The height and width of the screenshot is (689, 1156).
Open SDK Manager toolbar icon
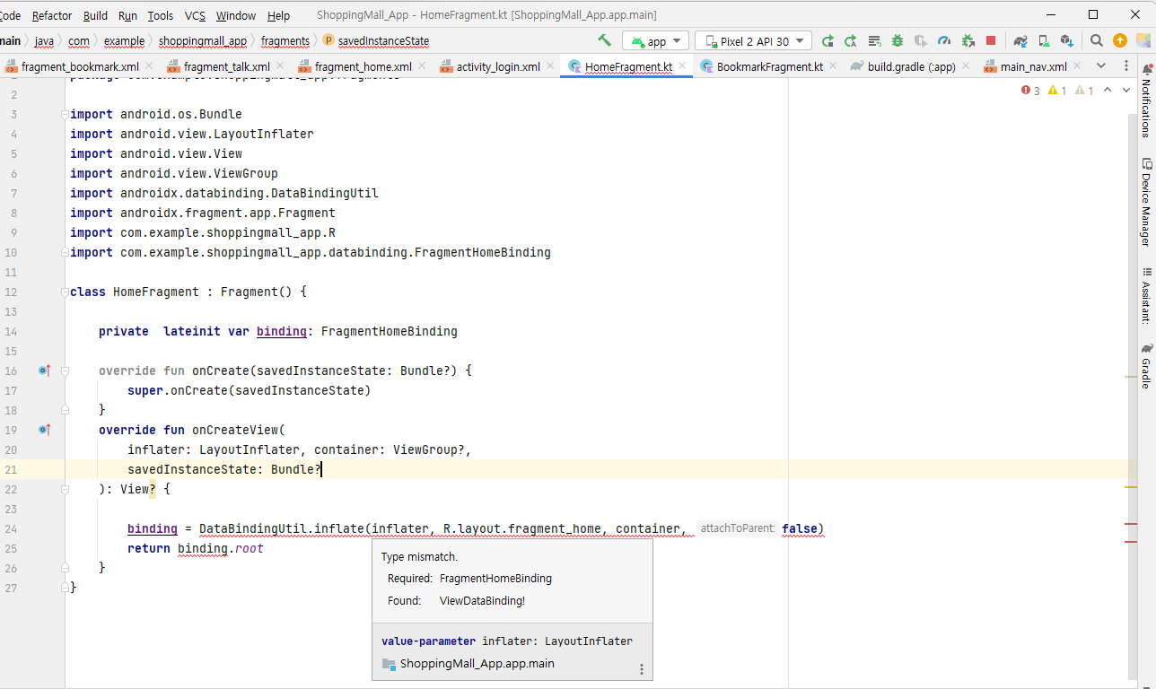[x=1066, y=40]
